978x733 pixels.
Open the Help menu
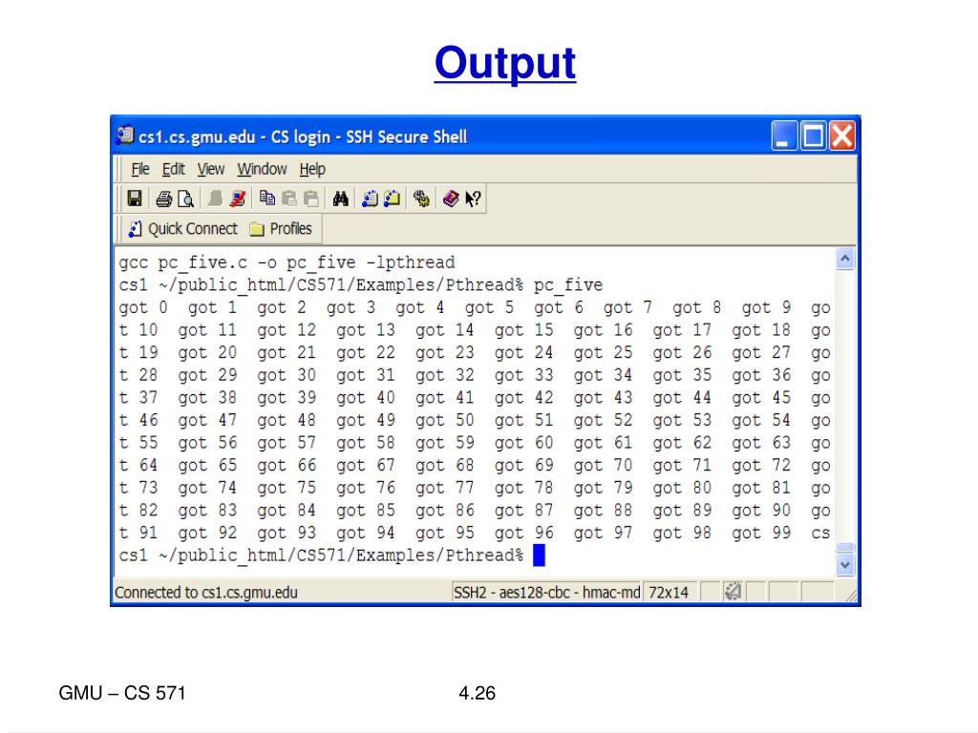tap(312, 169)
